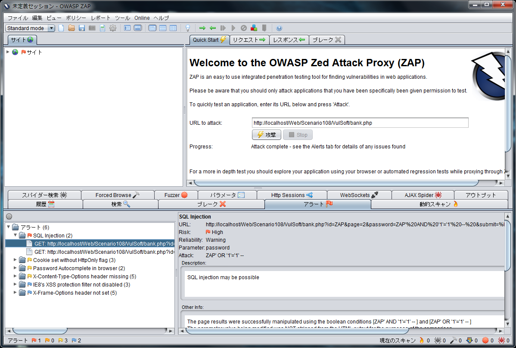
Task: Save the session with the floppy disk icon
Action: (81, 28)
